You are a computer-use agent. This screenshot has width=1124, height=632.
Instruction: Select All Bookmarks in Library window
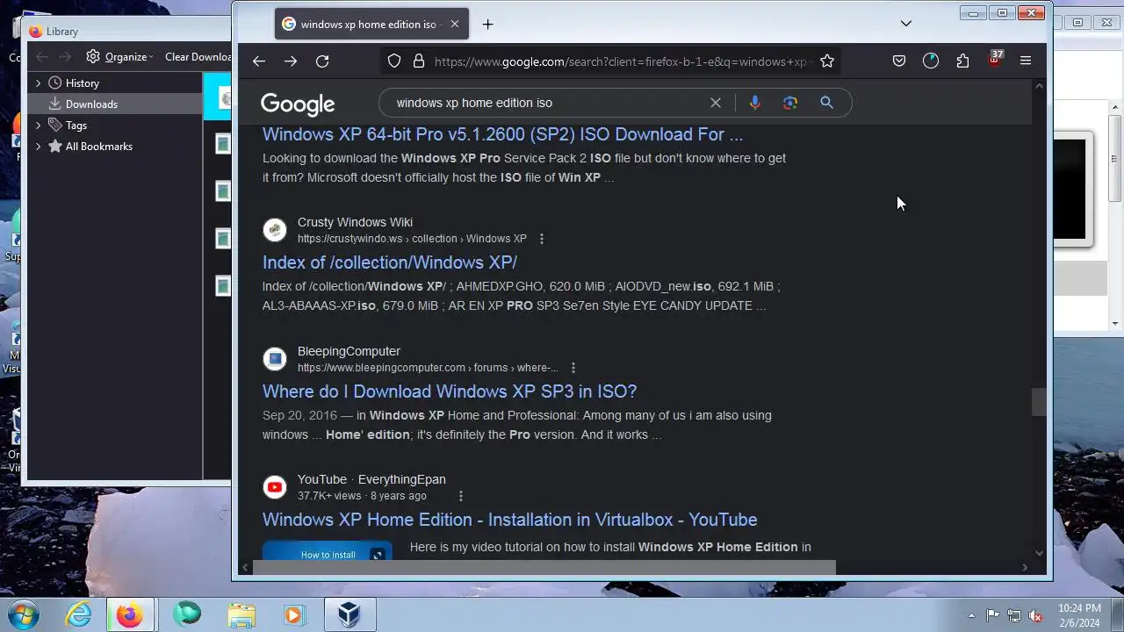[x=98, y=147]
